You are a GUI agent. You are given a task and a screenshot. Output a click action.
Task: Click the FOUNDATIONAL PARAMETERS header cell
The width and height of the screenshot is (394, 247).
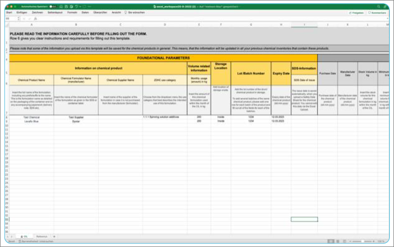coord(163,57)
